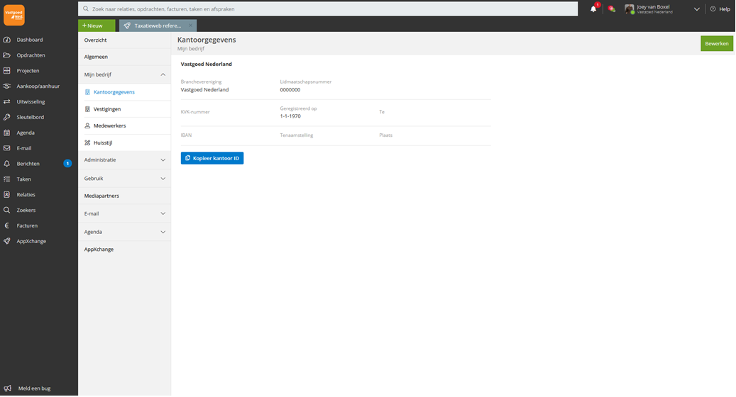Click the Help question mark icon

click(x=713, y=9)
